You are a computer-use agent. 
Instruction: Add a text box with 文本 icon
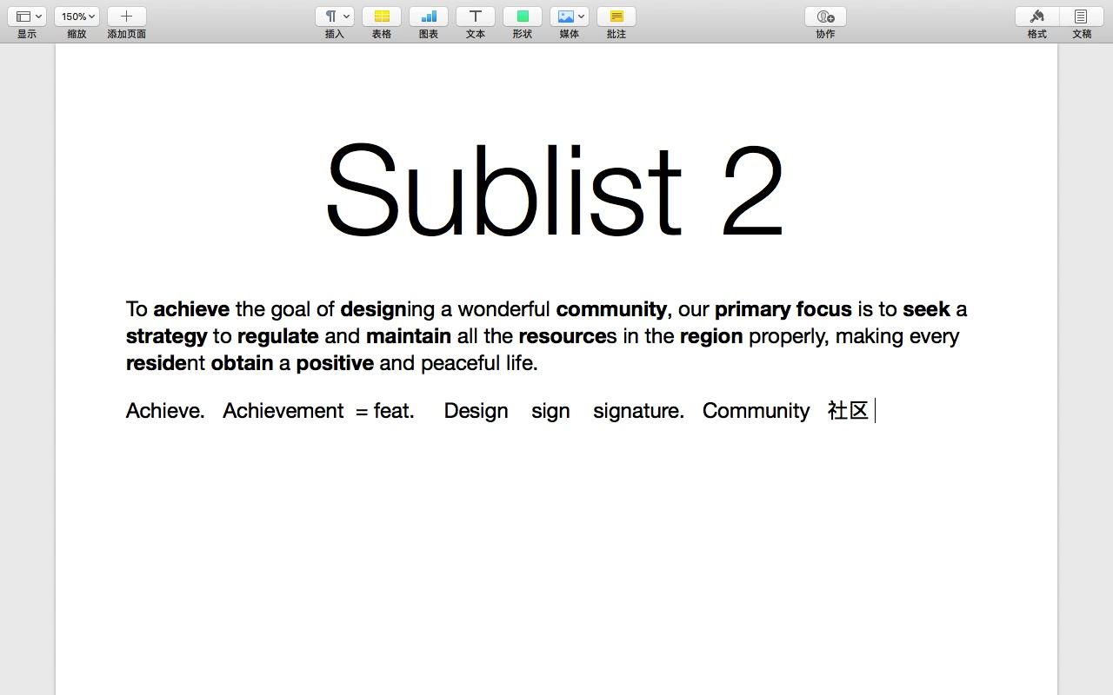(x=476, y=17)
